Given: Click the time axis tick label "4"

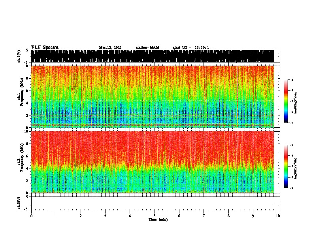Looking at the screenshot, I should point(130,216).
